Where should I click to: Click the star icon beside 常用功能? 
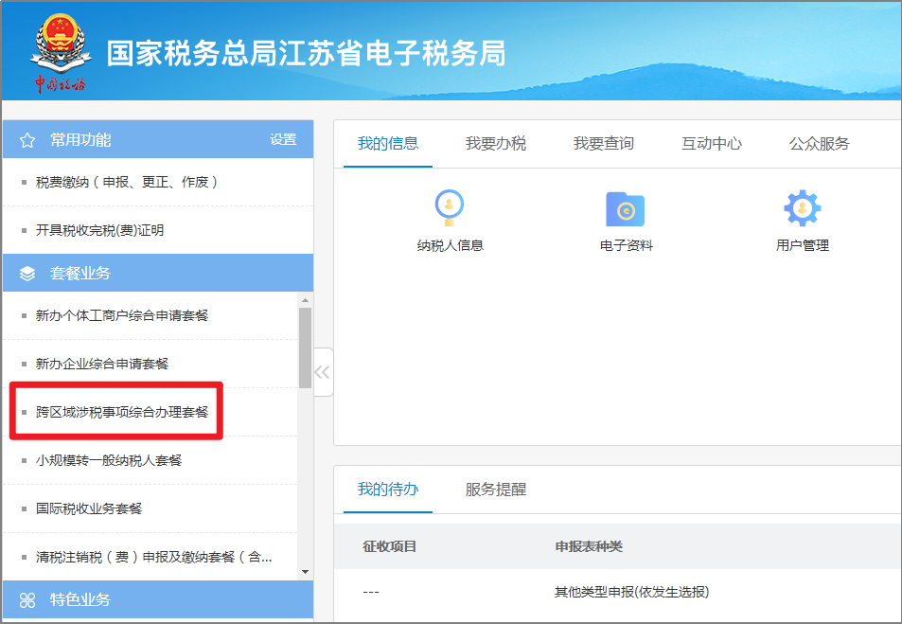pos(27,140)
